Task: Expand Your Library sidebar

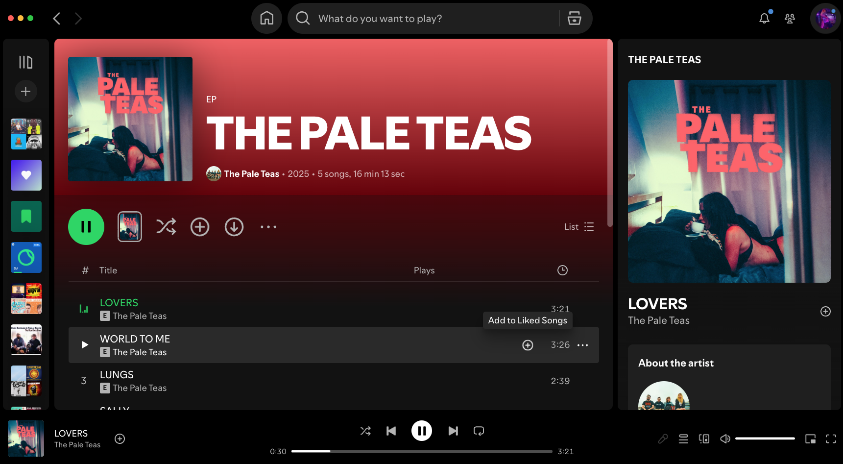Action: [25, 62]
